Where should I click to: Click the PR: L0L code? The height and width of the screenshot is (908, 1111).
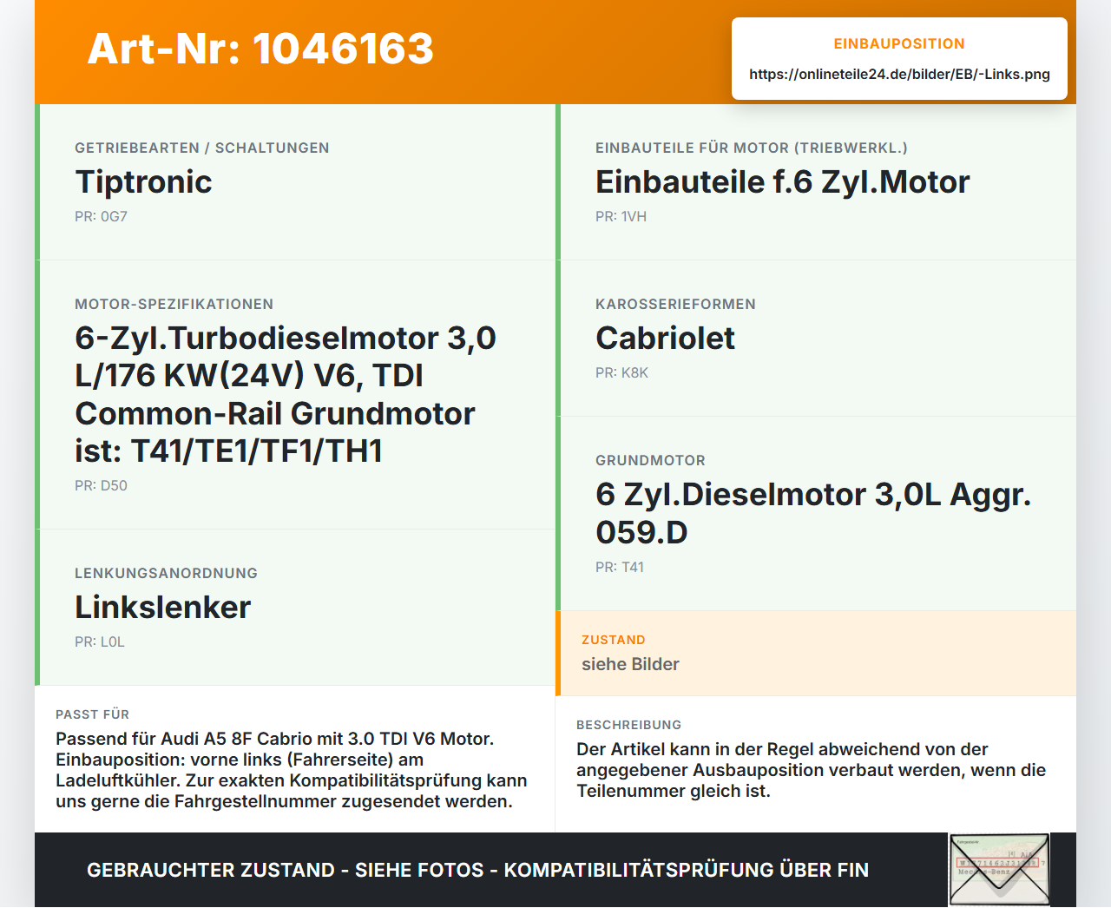click(100, 642)
